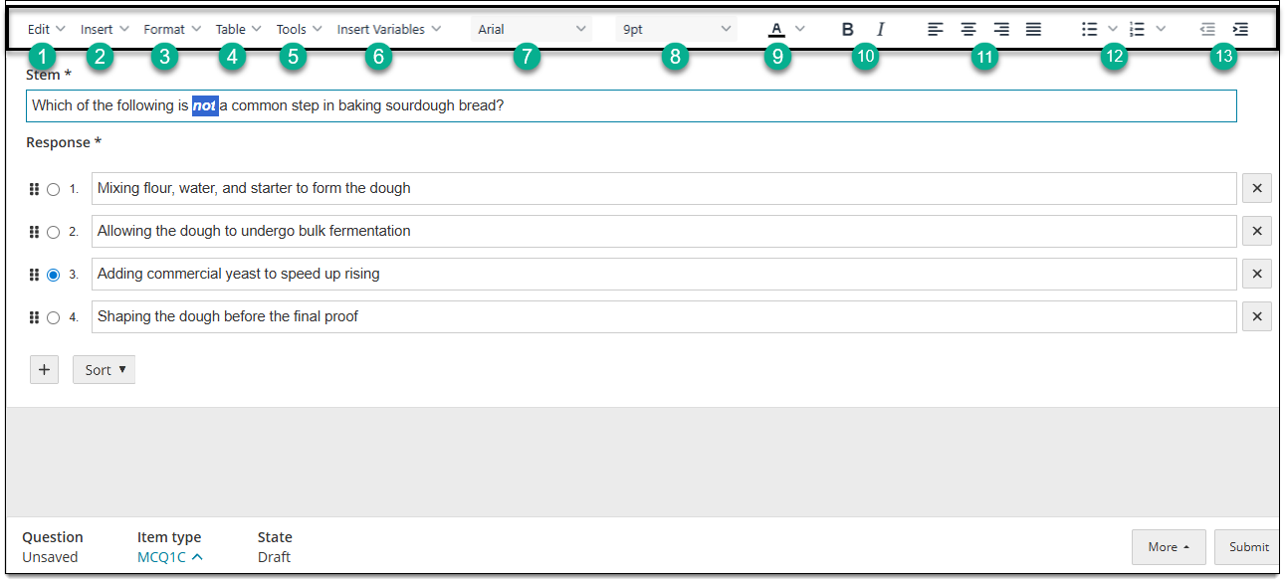Insert a bulleted list

tap(1090, 30)
